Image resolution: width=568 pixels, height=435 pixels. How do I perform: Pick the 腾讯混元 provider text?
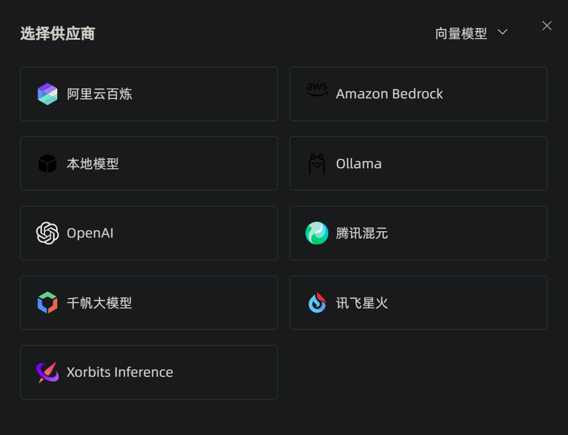click(362, 233)
